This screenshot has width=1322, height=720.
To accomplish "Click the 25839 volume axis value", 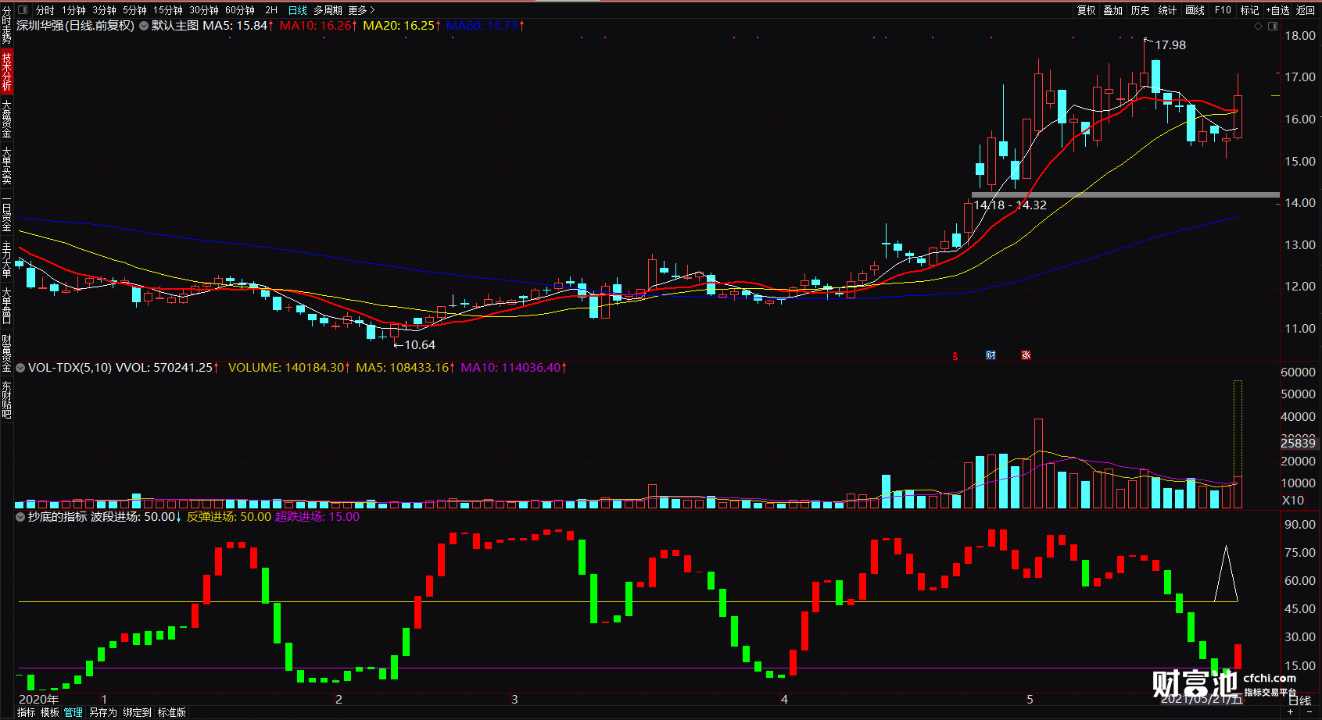I will 1298,443.
